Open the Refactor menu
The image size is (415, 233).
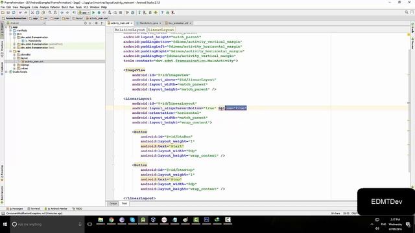tap(55, 7)
